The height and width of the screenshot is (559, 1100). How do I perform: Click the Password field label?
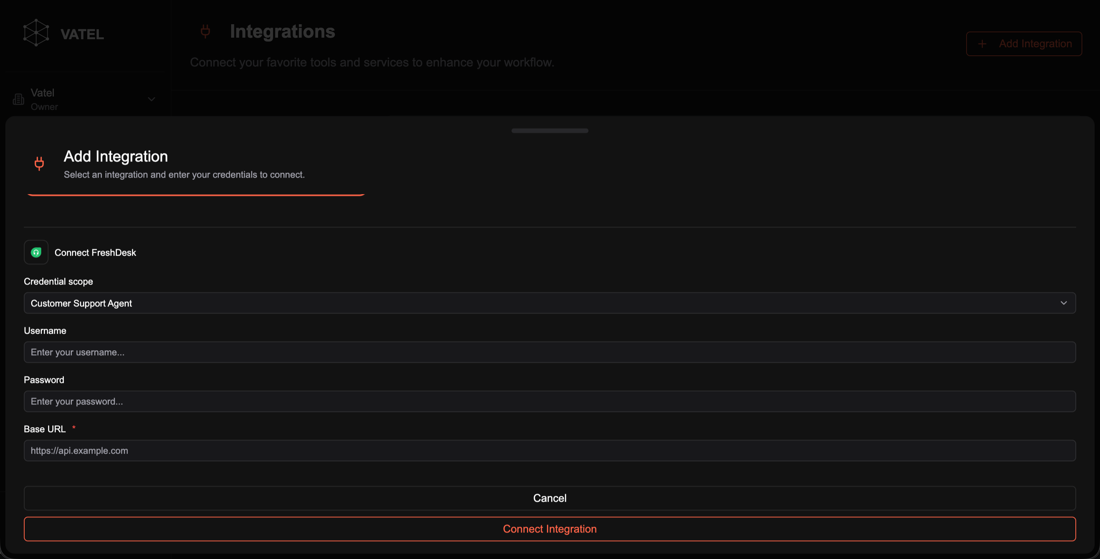(44, 380)
